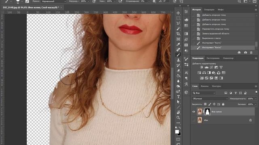
Task: Toggle airbrush mode in options bar
Action: pos(121,2)
